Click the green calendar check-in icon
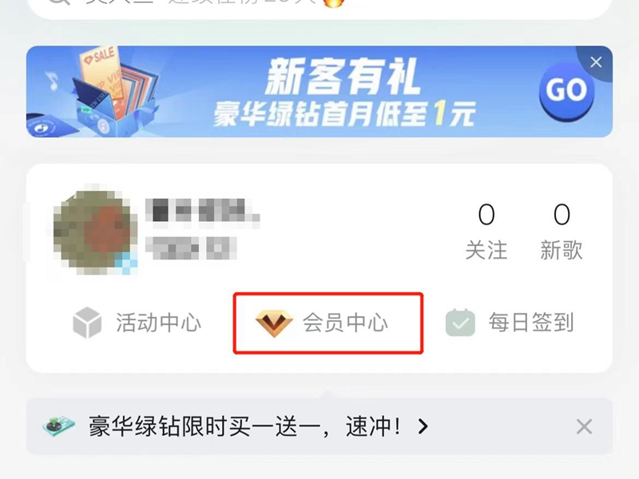The height and width of the screenshot is (479, 639). 460,323
